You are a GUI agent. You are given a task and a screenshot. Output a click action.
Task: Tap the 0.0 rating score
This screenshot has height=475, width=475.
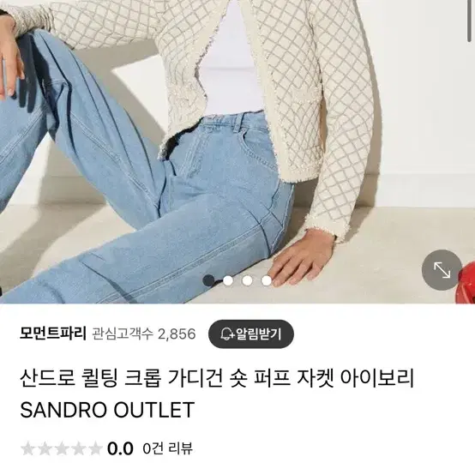(x=120, y=448)
